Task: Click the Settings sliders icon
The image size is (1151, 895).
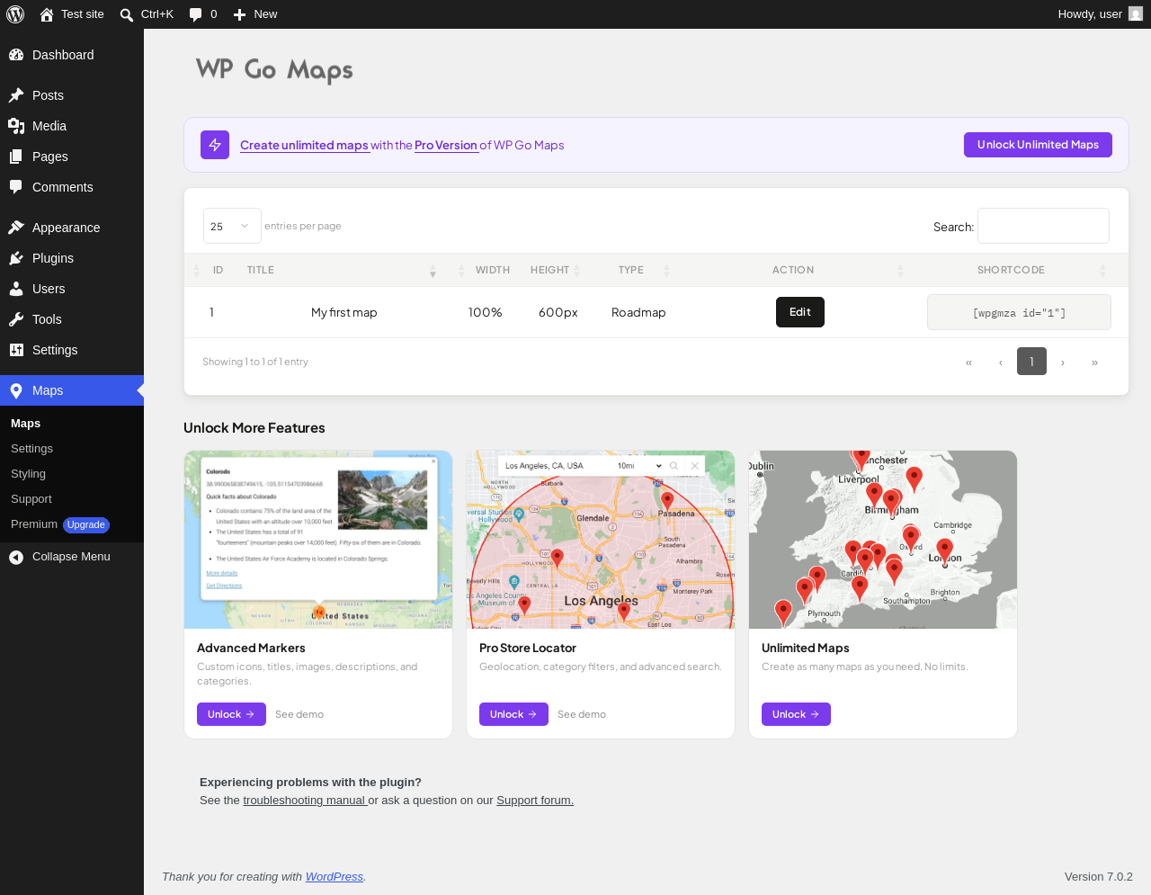Action: tap(16, 350)
